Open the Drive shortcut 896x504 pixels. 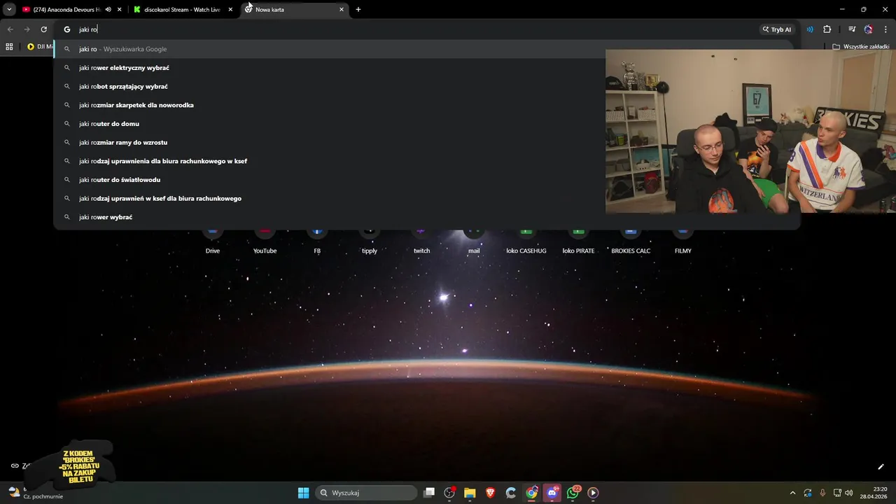[x=213, y=241]
